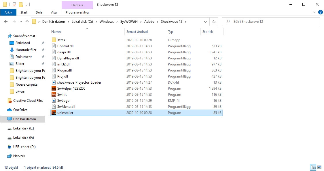Open Hämtade filer folder
Viewport: 324px width, 171px height.
point(23,50)
